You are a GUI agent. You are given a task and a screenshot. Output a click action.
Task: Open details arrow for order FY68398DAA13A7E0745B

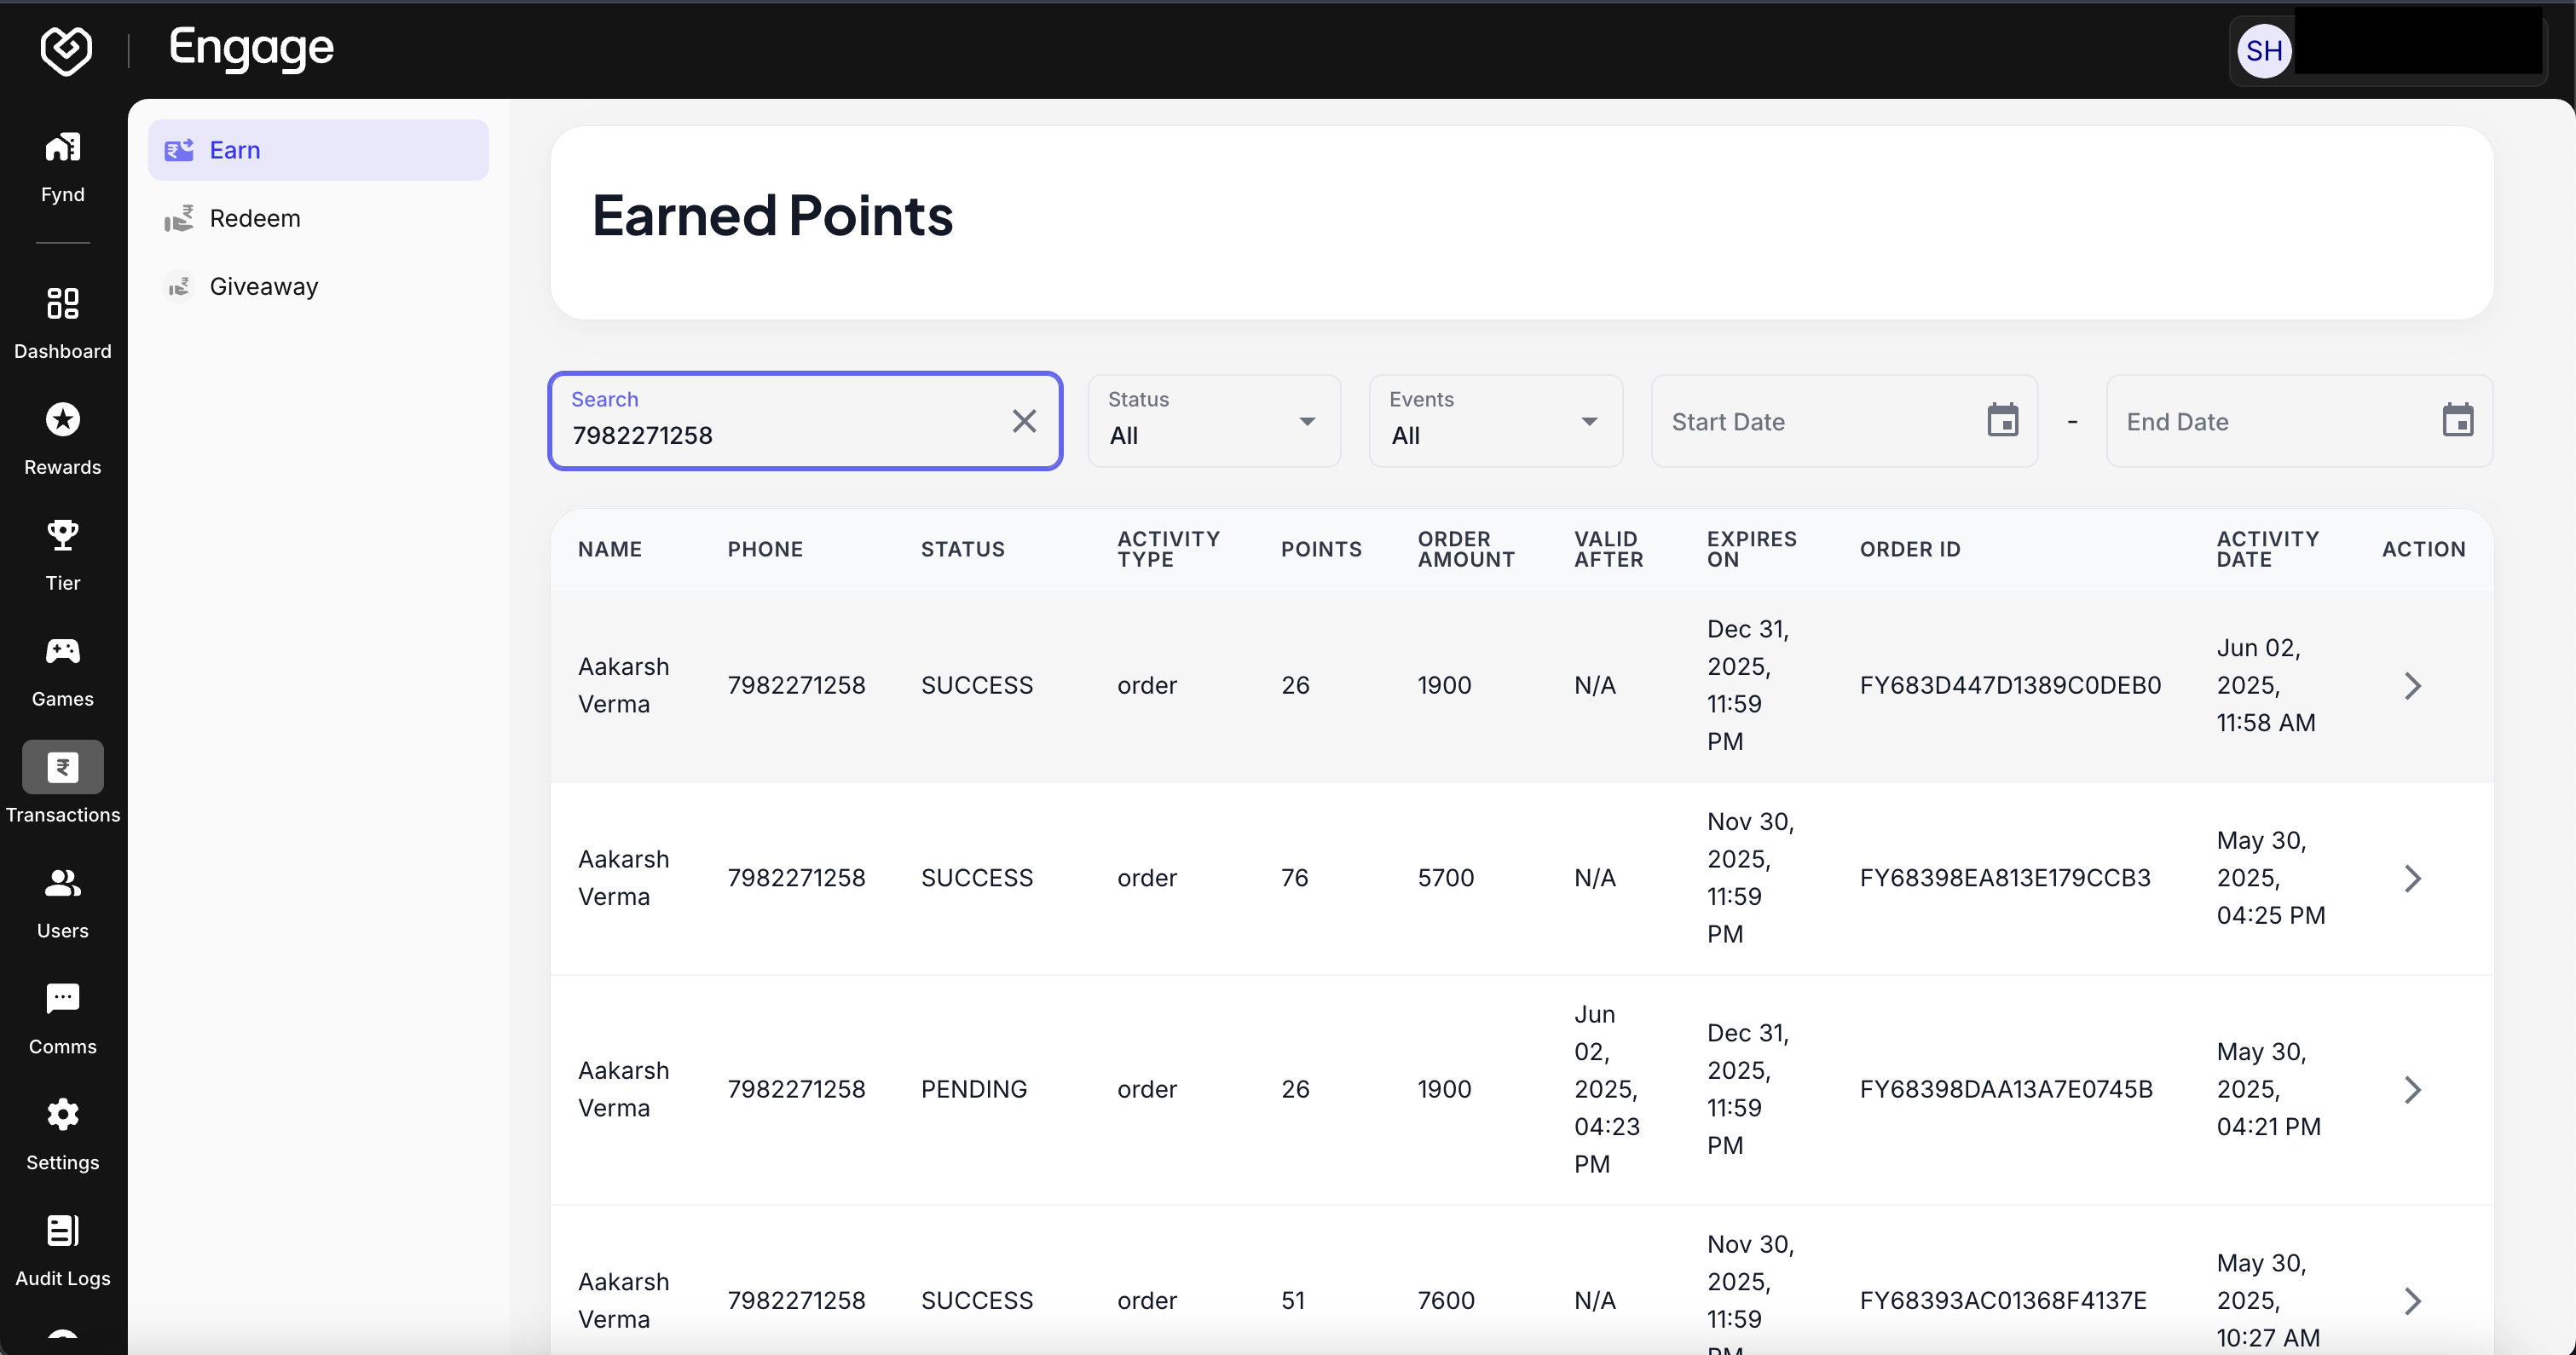pyautogui.click(x=2412, y=1090)
